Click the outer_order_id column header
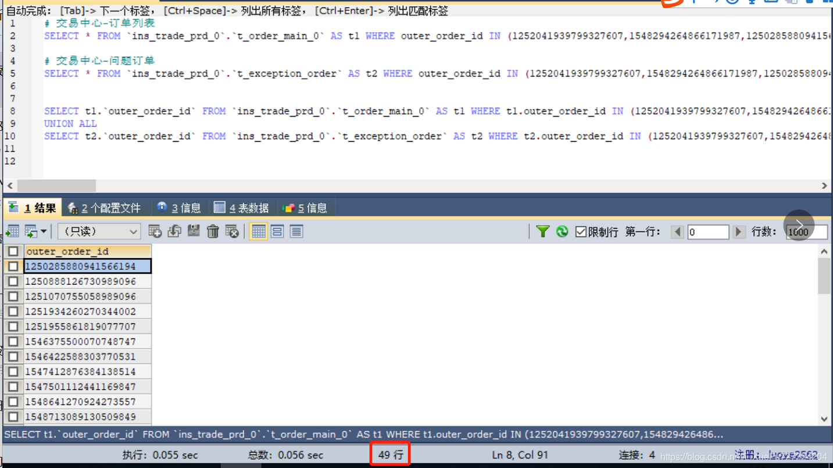 87,251
